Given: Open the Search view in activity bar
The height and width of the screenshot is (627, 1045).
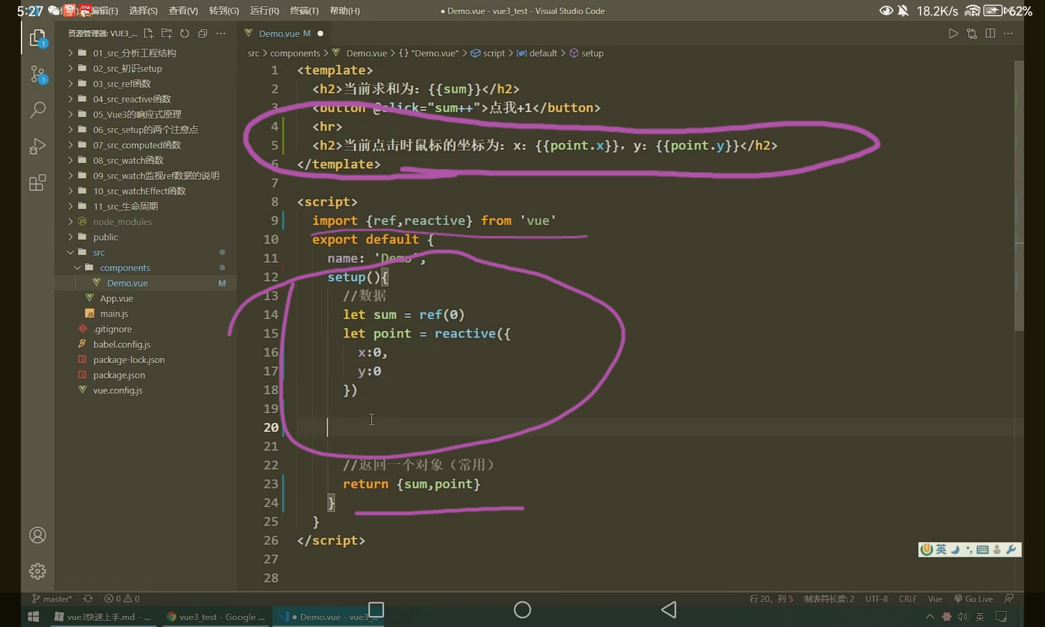Looking at the screenshot, I should (38, 110).
